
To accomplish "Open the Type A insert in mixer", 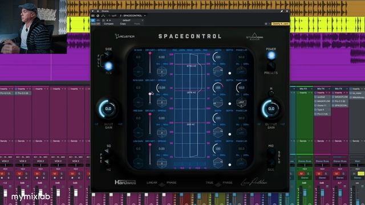I will tap(322, 110).
